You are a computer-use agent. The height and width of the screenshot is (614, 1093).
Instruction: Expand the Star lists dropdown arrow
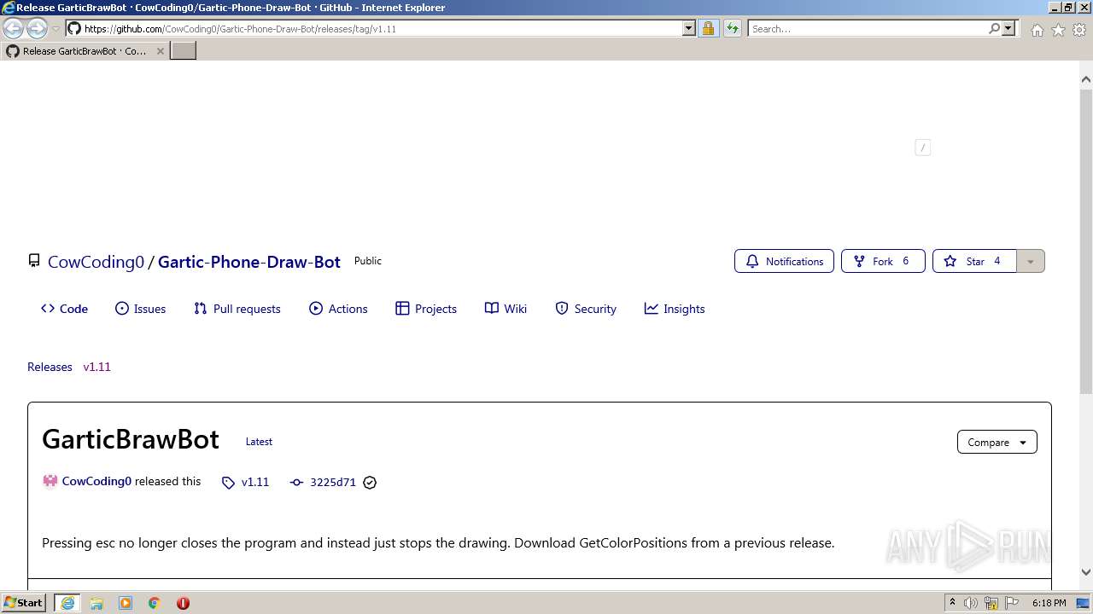click(1031, 262)
